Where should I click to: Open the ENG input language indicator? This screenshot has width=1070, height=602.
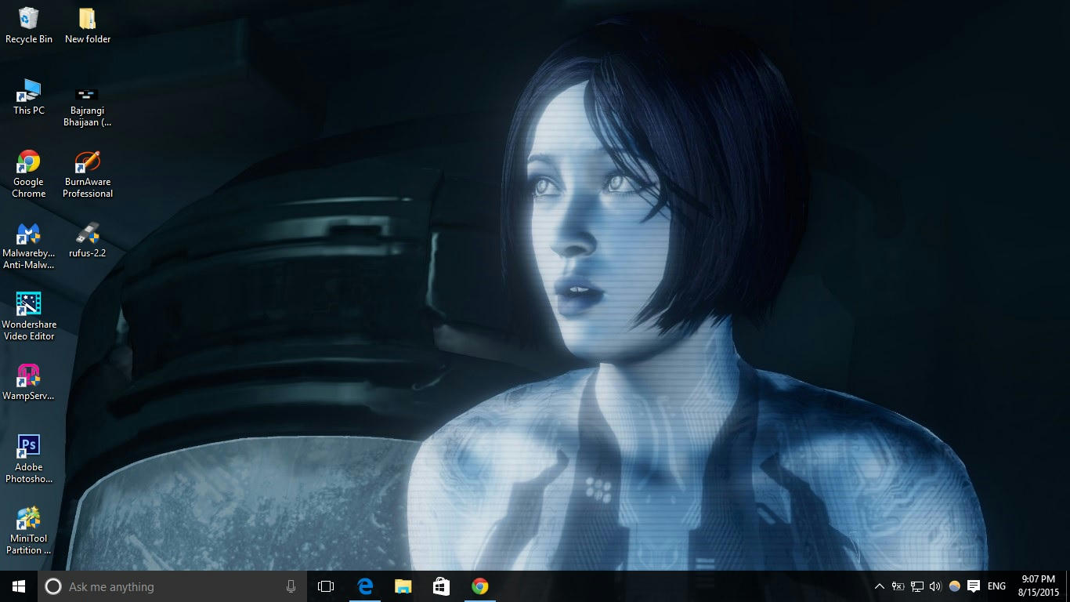tap(996, 586)
